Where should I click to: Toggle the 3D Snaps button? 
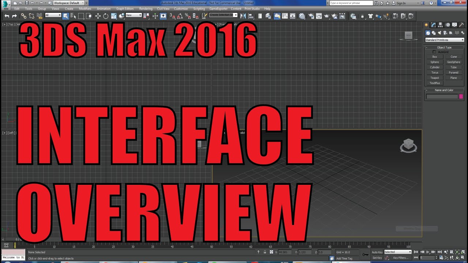172,16
